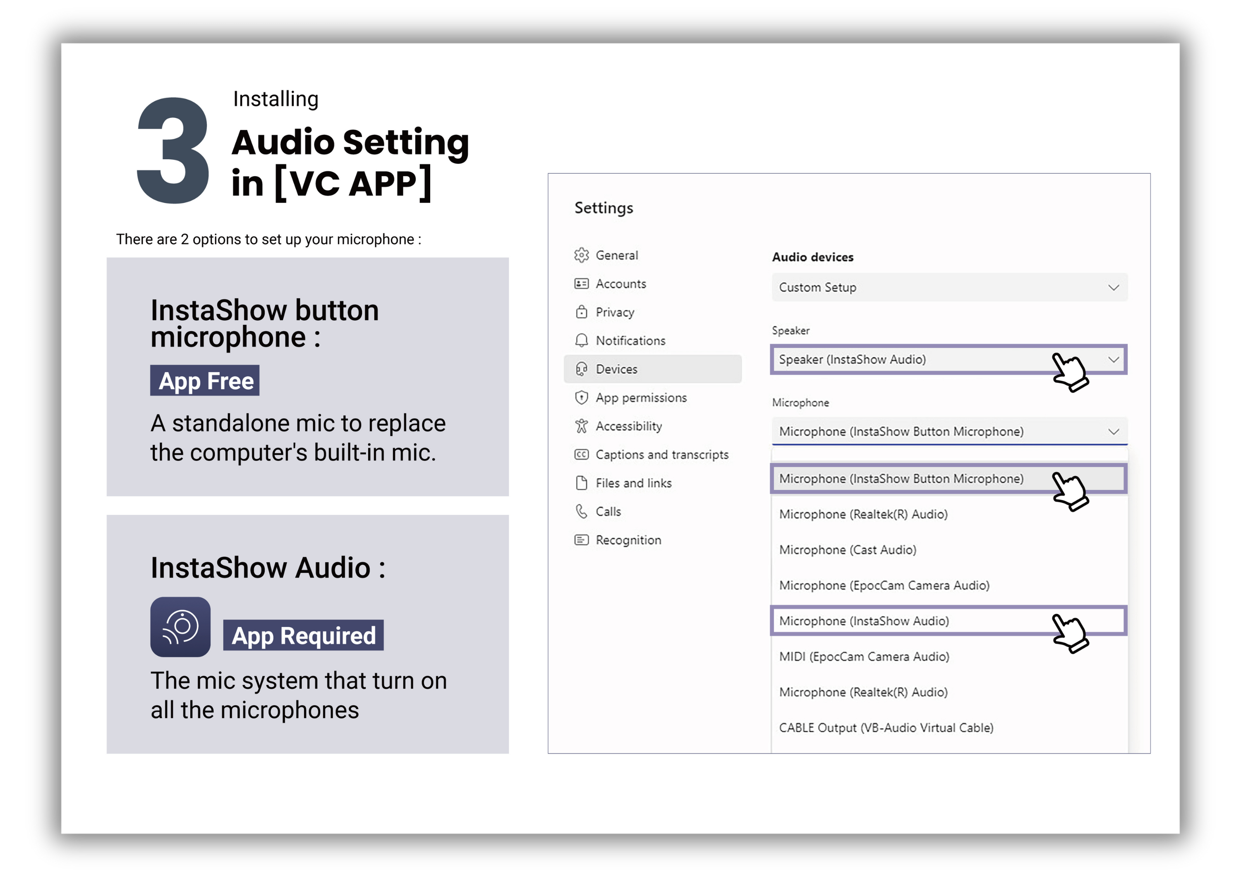This screenshot has width=1241, height=877.
Task: Click the Accounts card icon
Action: (581, 284)
